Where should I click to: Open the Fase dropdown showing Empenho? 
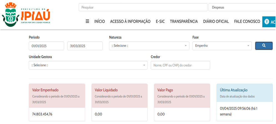[222, 46]
